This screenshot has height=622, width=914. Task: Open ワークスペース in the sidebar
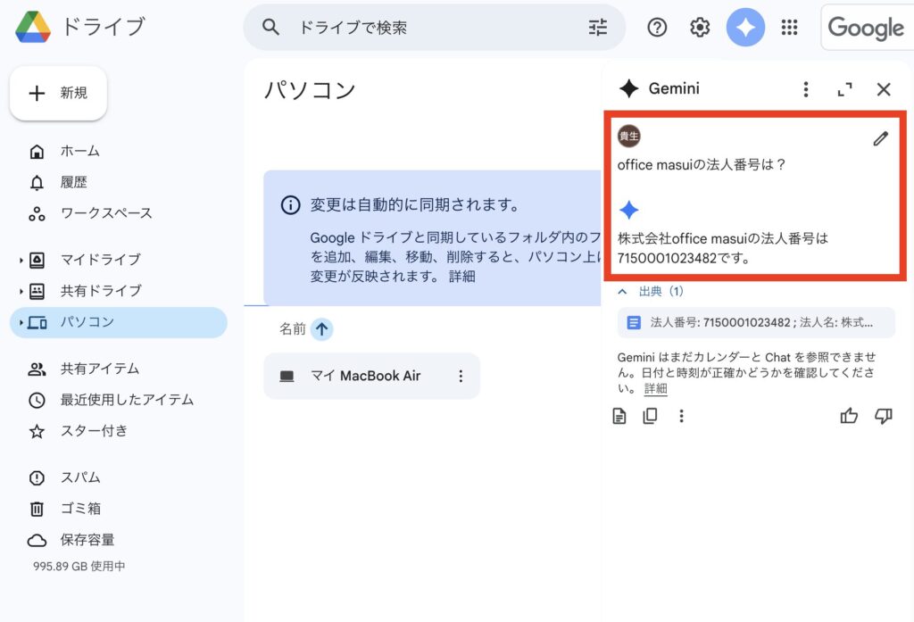point(106,213)
